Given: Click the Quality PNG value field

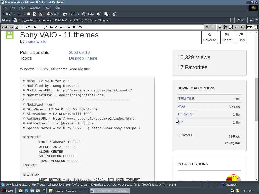Looking at the screenshot, I should pos(250,27).
